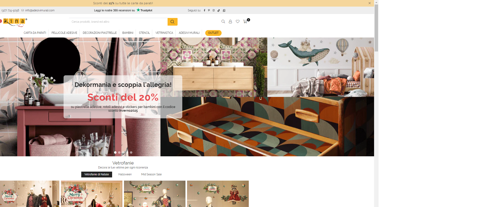
Task: Contact via the WhatsApp icon
Action: tap(224, 11)
